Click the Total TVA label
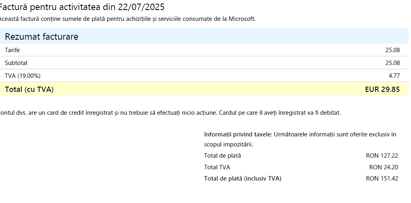This screenshot has width=411, height=203. 217,167
